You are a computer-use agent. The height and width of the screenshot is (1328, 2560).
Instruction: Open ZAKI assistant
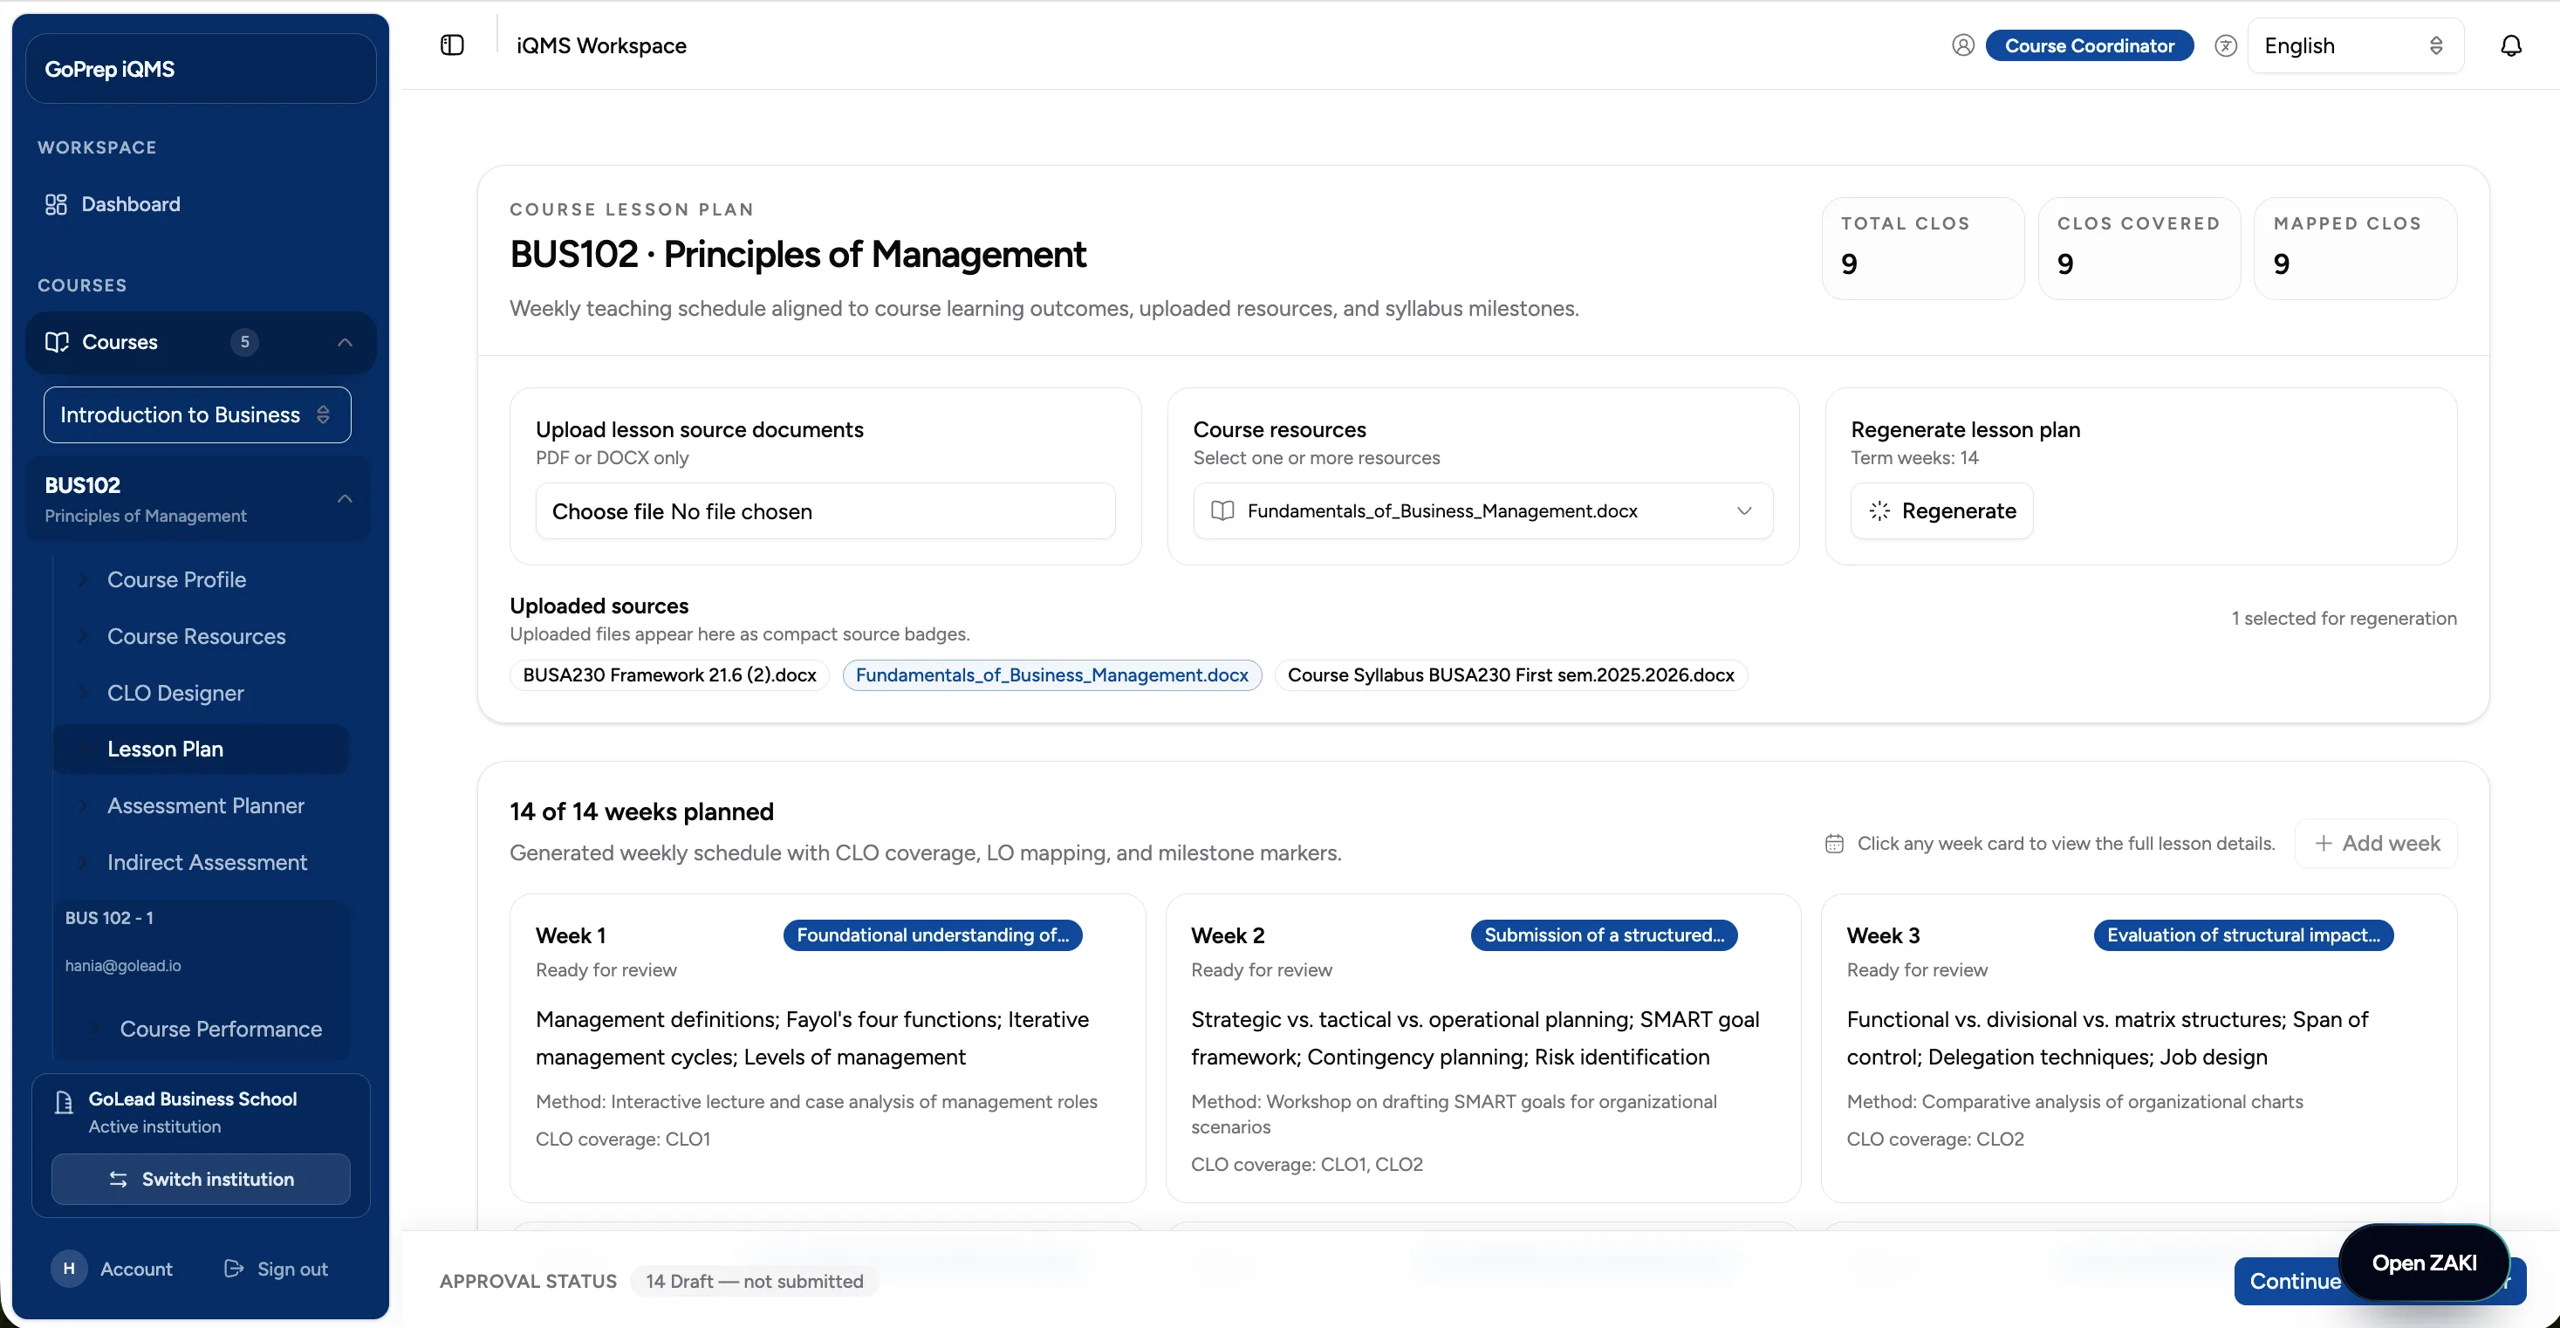point(2424,1263)
